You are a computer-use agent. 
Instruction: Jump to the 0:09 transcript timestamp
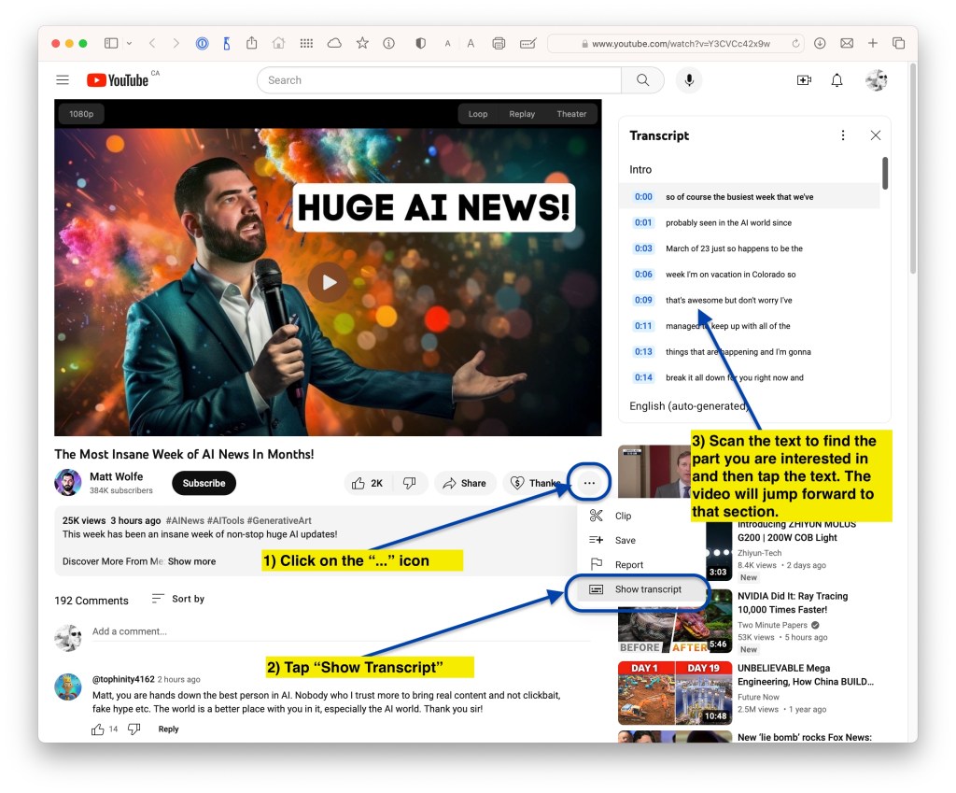tap(643, 300)
